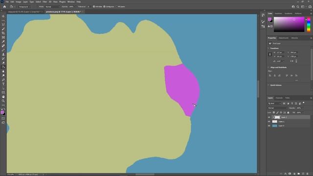
Task: Collapse the Quick Actions section
Action: coord(268,85)
